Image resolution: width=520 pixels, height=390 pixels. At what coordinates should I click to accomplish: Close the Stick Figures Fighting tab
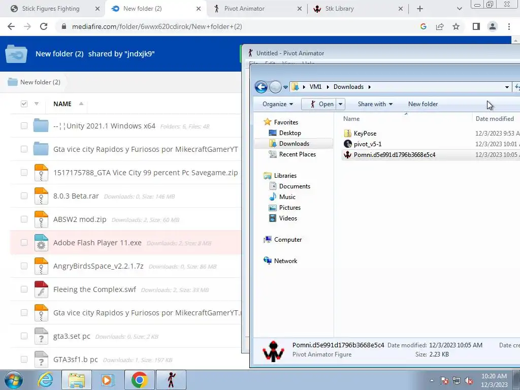tap(97, 9)
